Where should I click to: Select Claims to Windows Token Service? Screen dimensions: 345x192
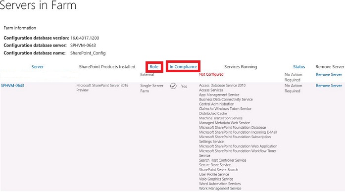[225, 109]
